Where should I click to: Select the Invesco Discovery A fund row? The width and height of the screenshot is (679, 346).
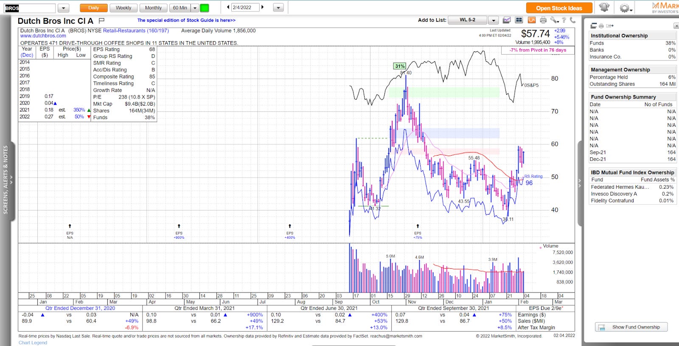tap(632, 194)
